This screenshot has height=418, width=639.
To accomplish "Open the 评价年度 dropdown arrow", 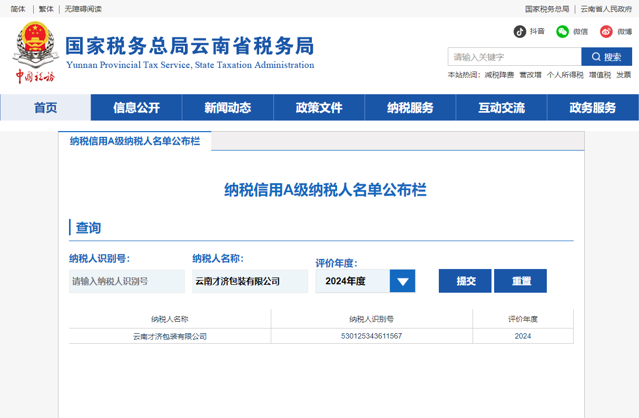I will click(x=402, y=281).
